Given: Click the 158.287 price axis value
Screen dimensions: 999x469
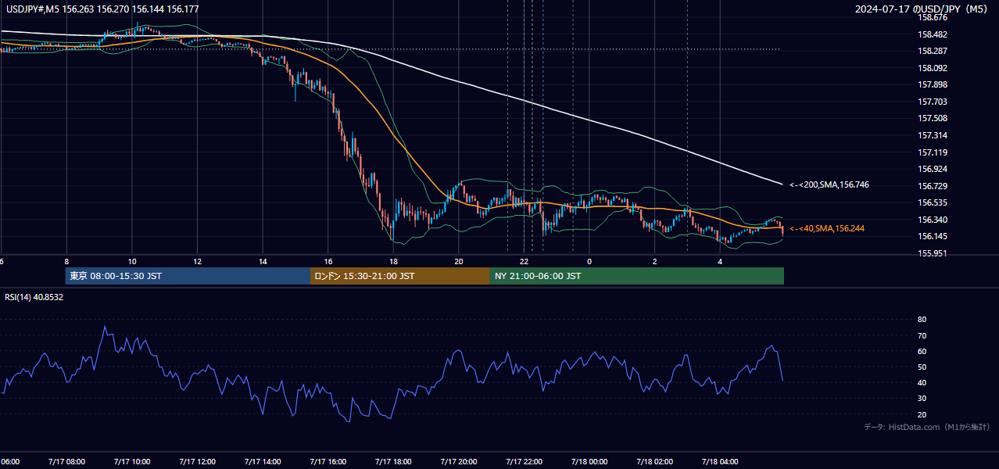Looking at the screenshot, I should coord(933,51).
